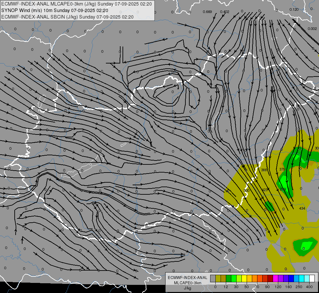
Task: Select the pure blue legend swatch
Action: coord(291,278)
